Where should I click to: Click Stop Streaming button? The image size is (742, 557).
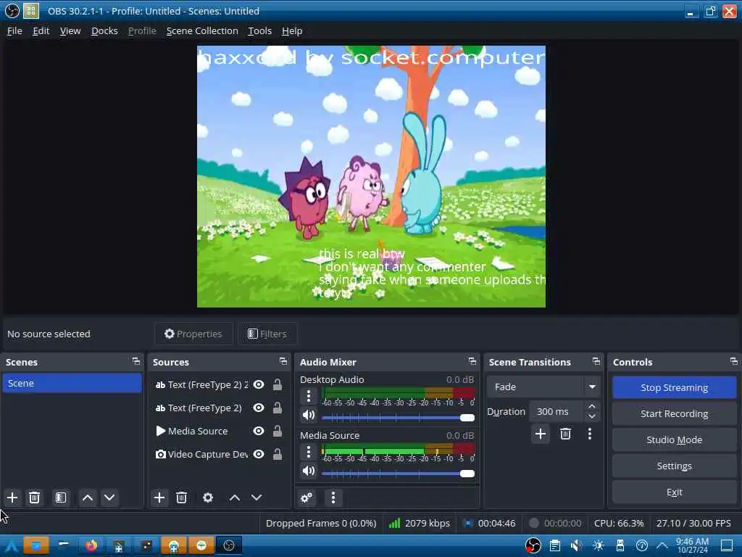pyautogui.click(x=675, y=387)
